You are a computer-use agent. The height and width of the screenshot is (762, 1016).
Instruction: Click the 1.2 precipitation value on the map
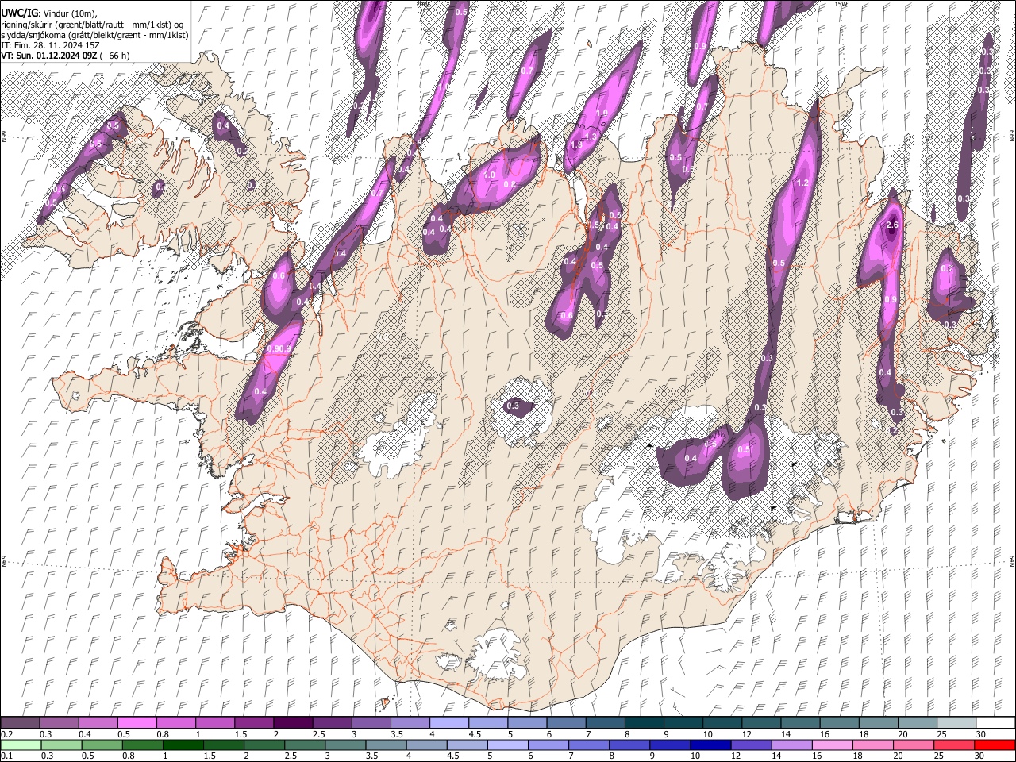coord(802,183)
